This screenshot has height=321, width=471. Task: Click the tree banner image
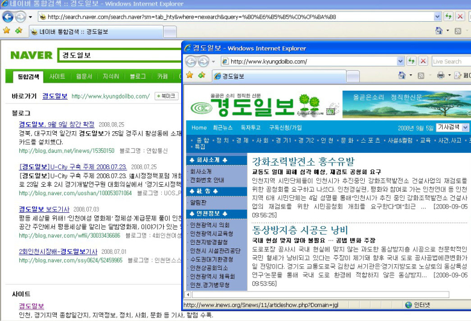click(x=407, y=105)
